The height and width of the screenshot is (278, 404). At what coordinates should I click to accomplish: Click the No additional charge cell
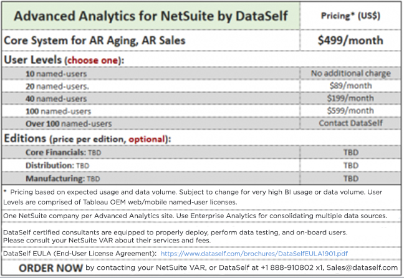(x=350, y=74)
